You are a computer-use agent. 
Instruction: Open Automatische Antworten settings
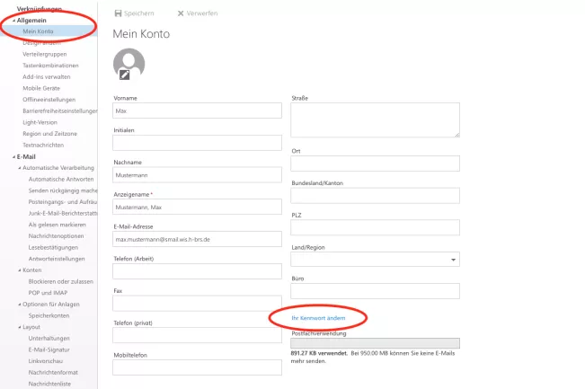click(62, 180)
